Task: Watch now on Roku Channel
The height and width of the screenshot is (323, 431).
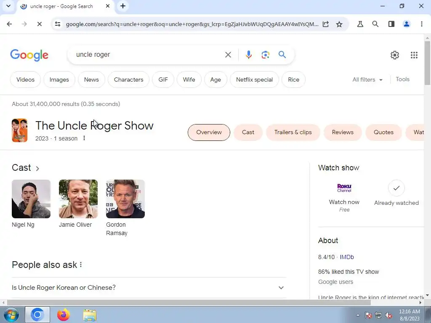Action: pyautogui.click(x=344, y=197)
